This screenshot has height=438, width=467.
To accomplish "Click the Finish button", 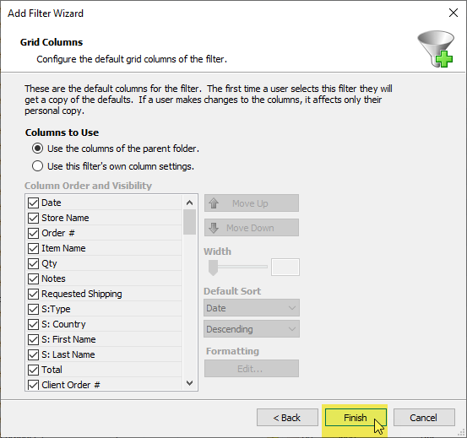I will coord(356,418).
